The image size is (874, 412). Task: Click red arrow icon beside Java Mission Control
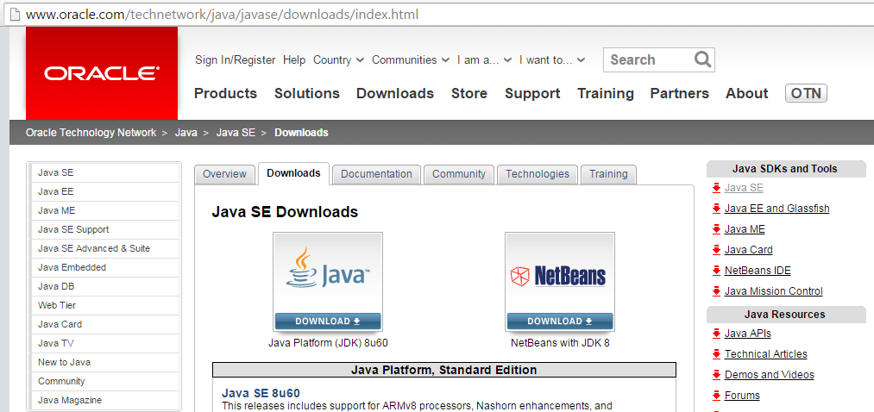[716, 291]
